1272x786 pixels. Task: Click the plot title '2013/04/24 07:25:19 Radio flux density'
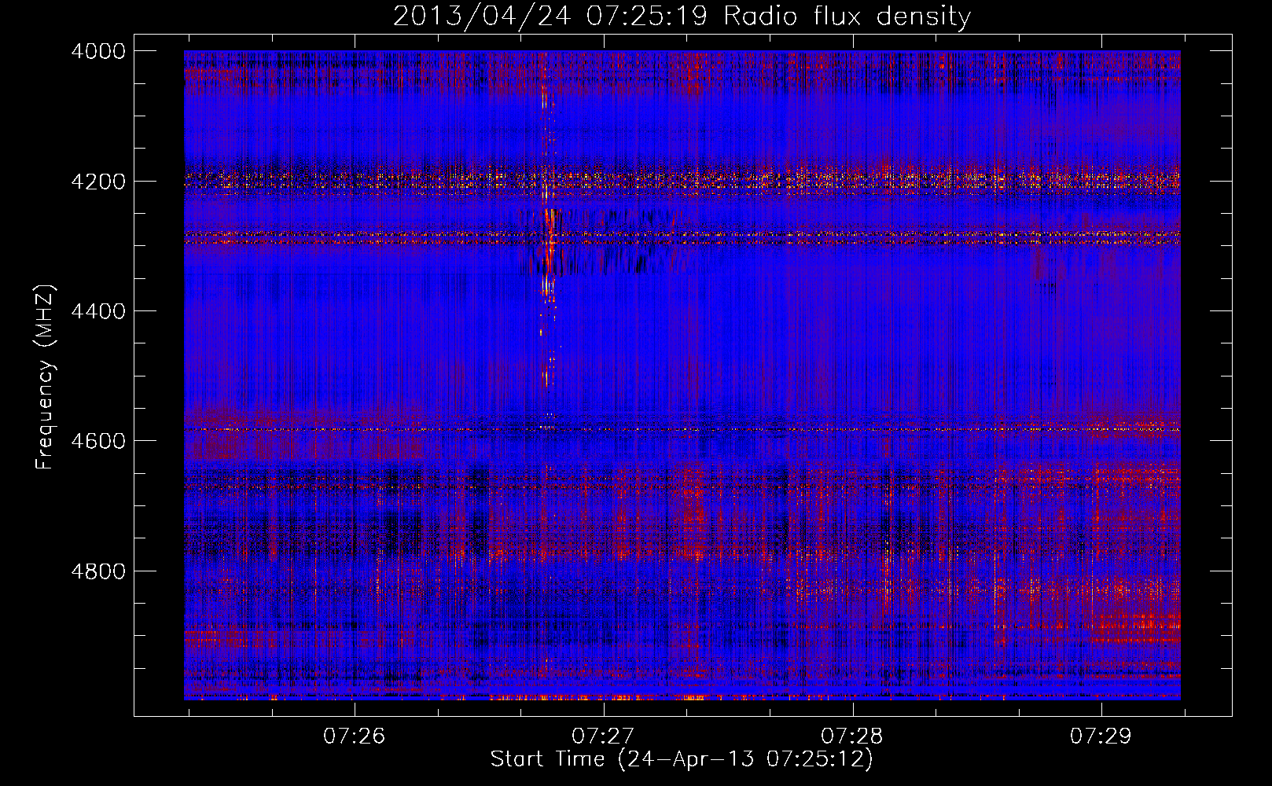(682, 17)
